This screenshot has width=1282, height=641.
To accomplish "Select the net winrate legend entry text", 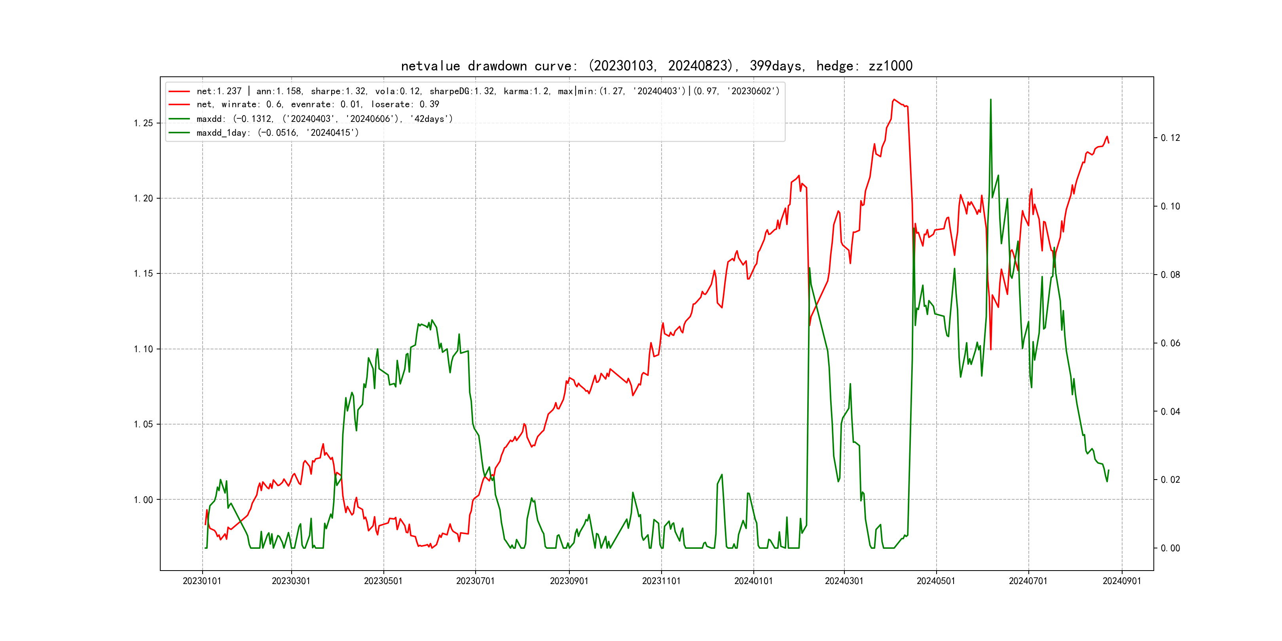I will pos(317,104).
